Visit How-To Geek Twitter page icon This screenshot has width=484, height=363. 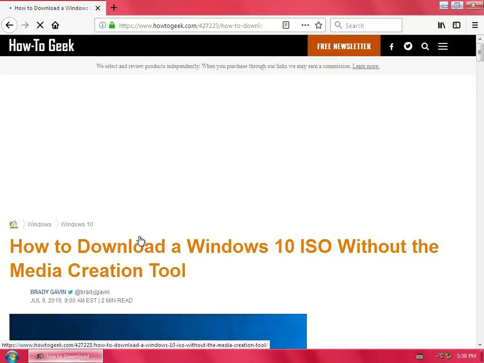(x=408, y=46)
